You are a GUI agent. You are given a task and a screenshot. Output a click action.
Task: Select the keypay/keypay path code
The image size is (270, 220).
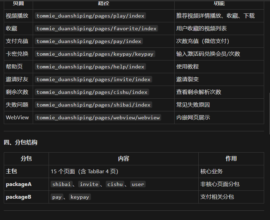pyautogui.click(x=95, y=54)
